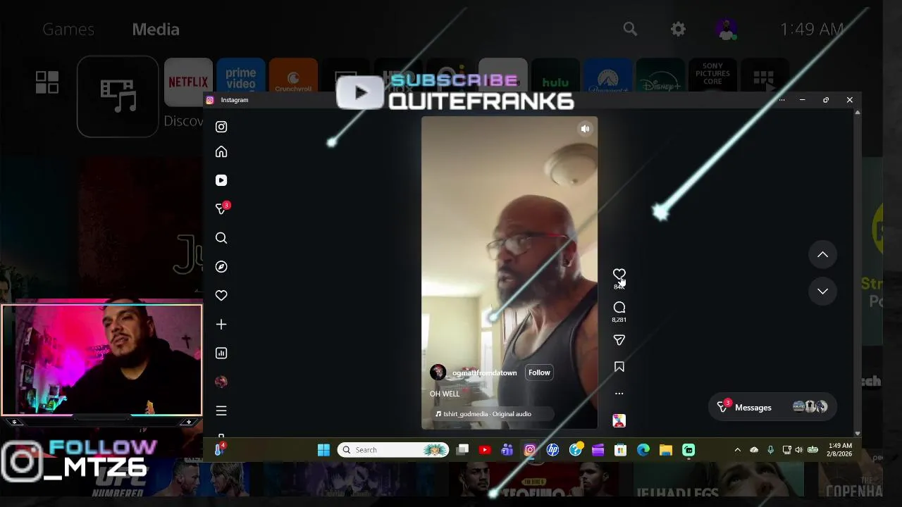Open the More hamburger menu in sidebar
Screen dimensions: 902x507
[221, 411]
